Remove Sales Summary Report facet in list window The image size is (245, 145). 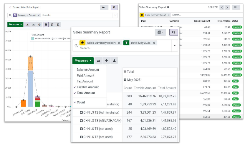[x=169, y=15]
